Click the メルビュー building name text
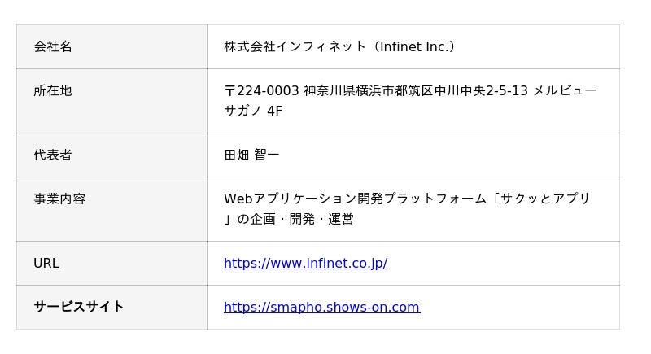The image size is (651, 354). click(x=565, y=90)
